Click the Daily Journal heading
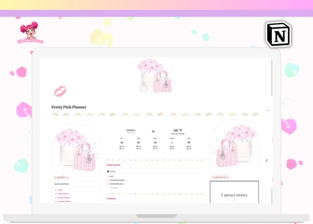313x224 pixels. pyautogui.click(x=113, y=165)
